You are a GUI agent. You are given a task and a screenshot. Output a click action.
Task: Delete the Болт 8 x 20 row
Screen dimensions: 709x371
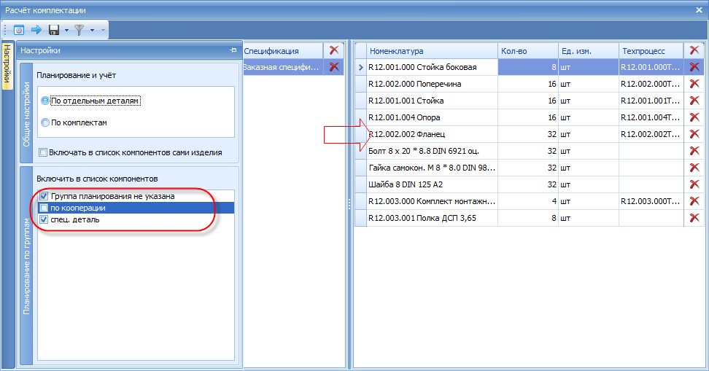click(x=694, y=150)
